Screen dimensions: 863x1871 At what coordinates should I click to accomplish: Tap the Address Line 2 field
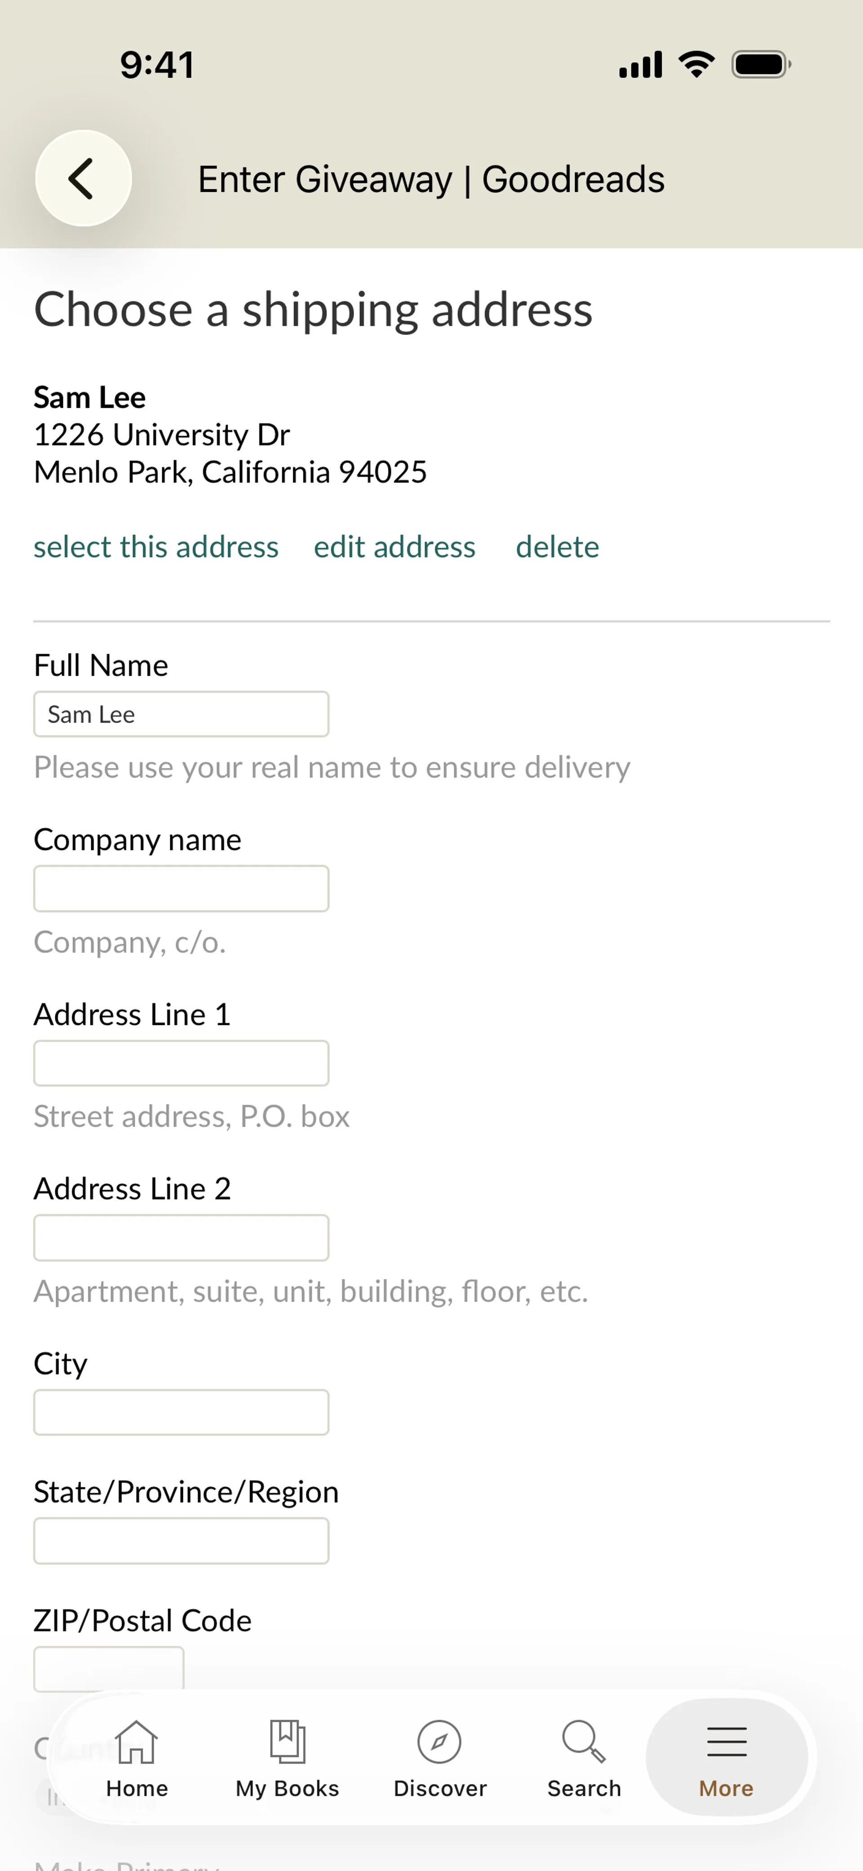181,1238
